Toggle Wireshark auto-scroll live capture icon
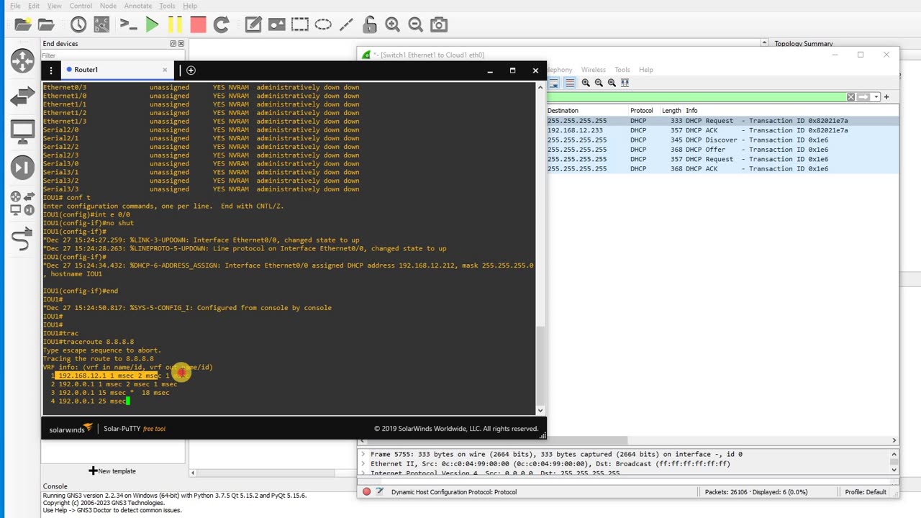 coord(555,83)
